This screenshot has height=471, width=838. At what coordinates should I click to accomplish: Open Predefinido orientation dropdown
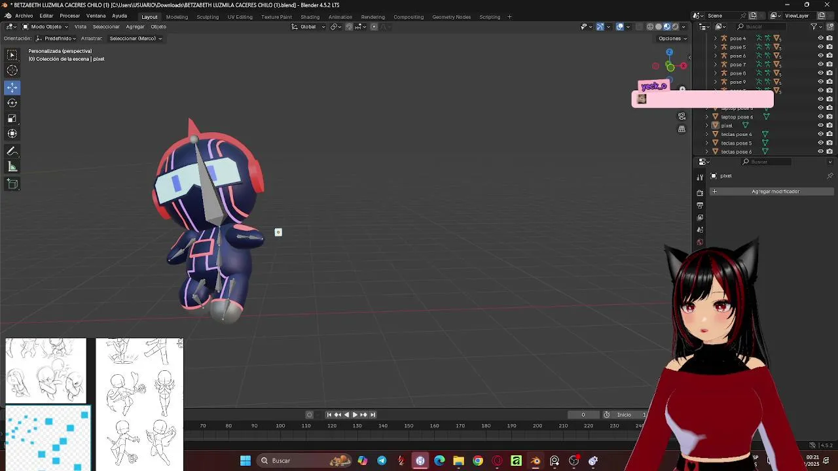pos(57,39)
